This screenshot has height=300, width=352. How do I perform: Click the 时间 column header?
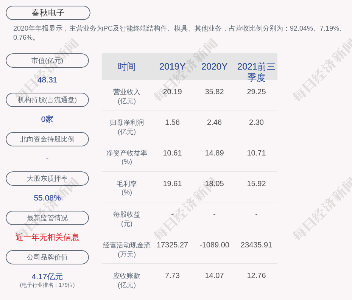126,67
